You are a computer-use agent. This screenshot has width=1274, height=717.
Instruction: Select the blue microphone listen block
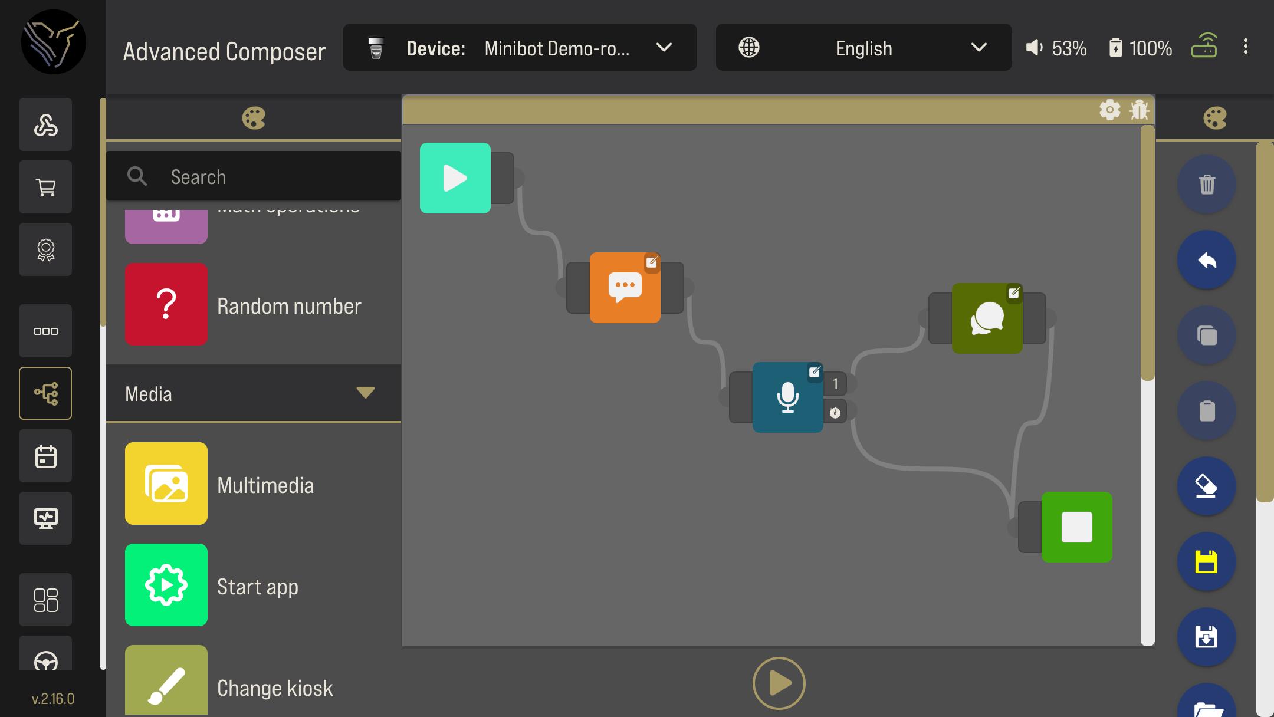click(787, 397)
